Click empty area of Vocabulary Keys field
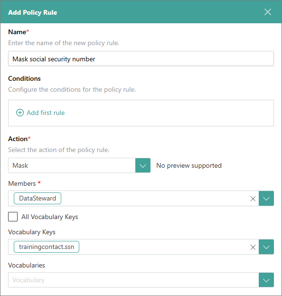Viewport: 282px width, 296px height. pos(164,247)
